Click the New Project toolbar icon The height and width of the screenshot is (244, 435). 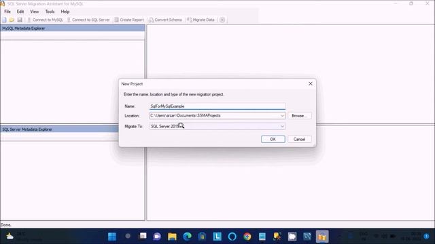click(4, 20)
